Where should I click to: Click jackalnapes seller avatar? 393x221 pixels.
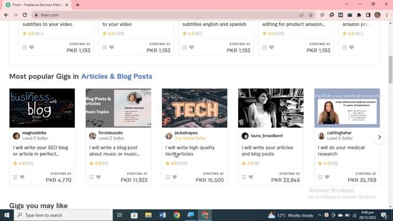(x=169, y=136)
